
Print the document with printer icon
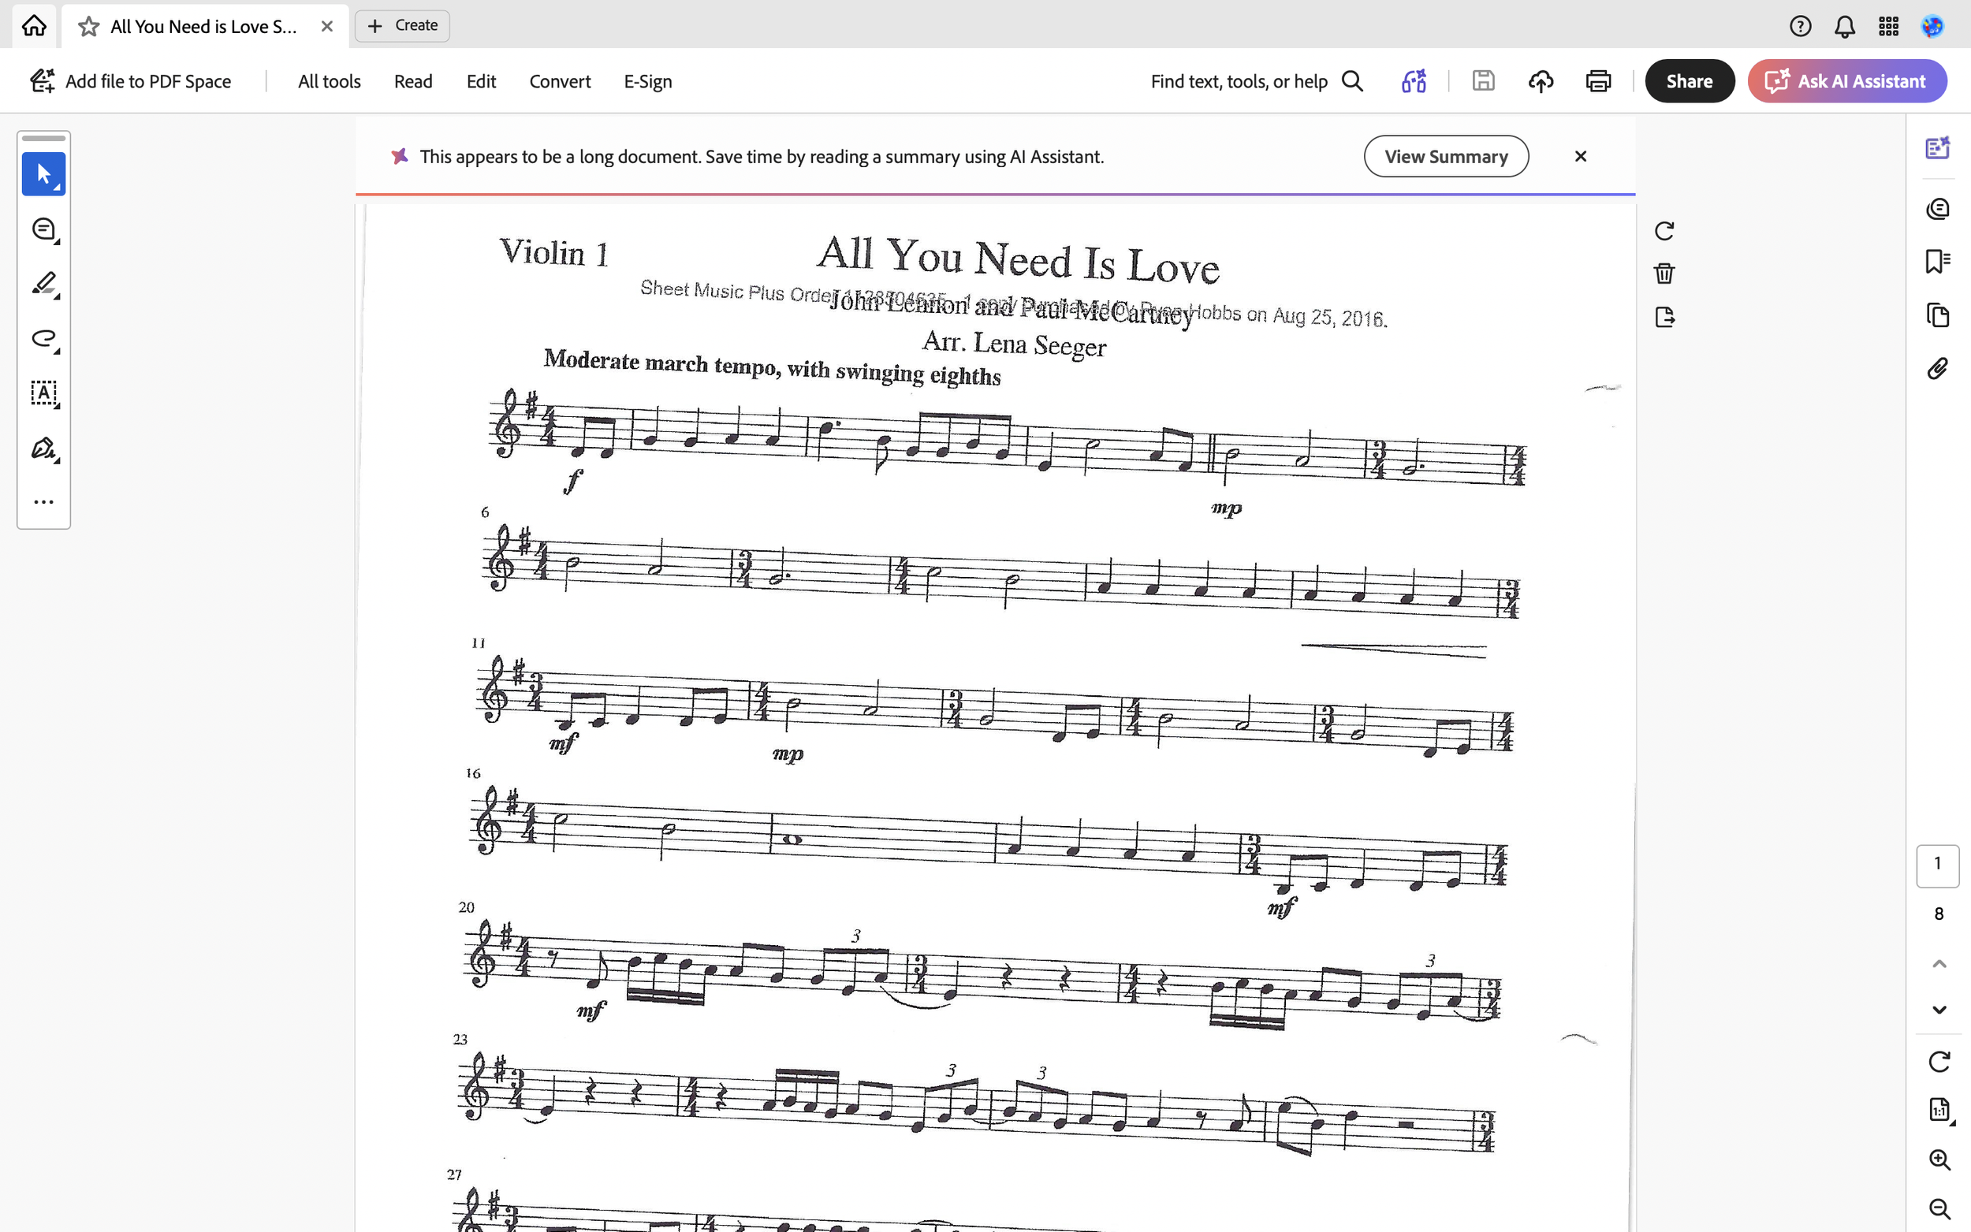1598,81
